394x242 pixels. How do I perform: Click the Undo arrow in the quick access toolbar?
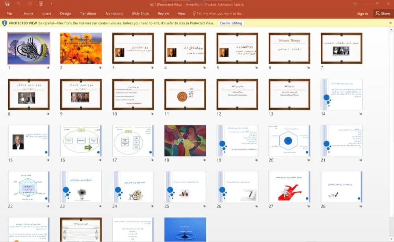(19, 4)
